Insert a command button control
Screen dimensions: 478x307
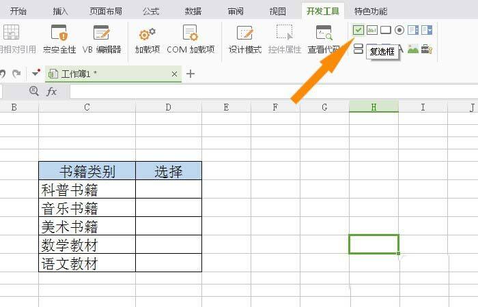386,30
